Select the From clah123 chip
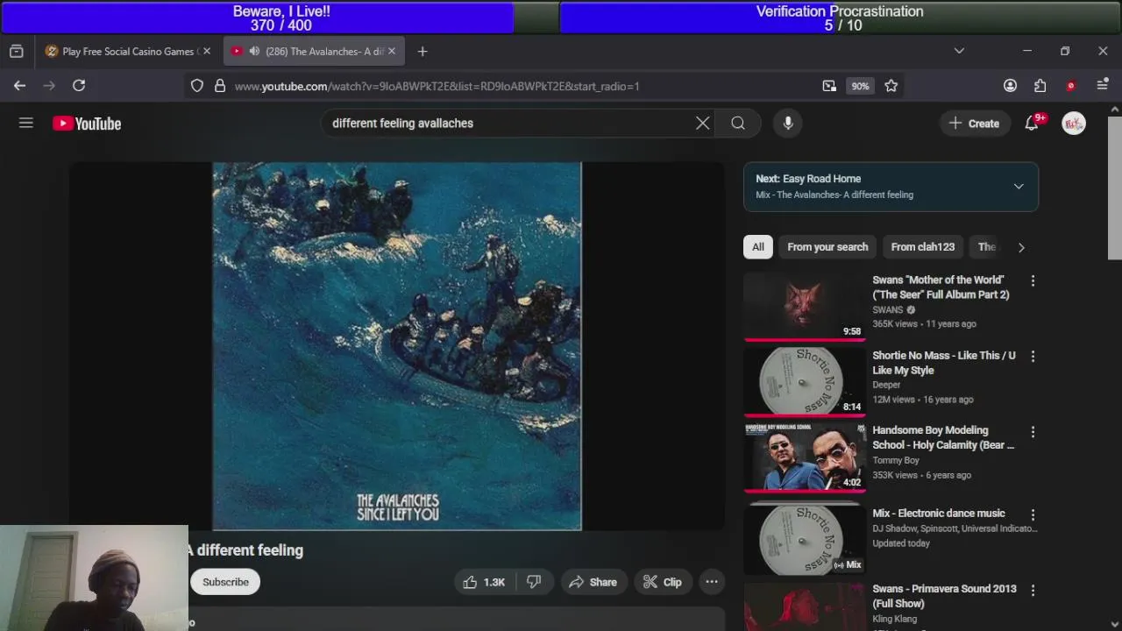1122x631 pixels. click(x=922, y=247)
